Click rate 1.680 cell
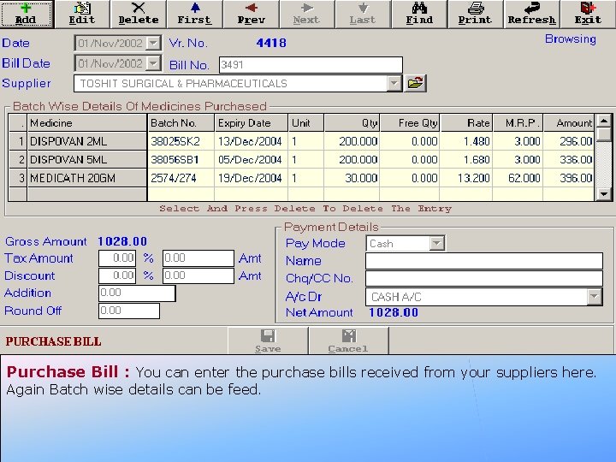The width and height of the screenshot is (616, 462). [466, 160]
